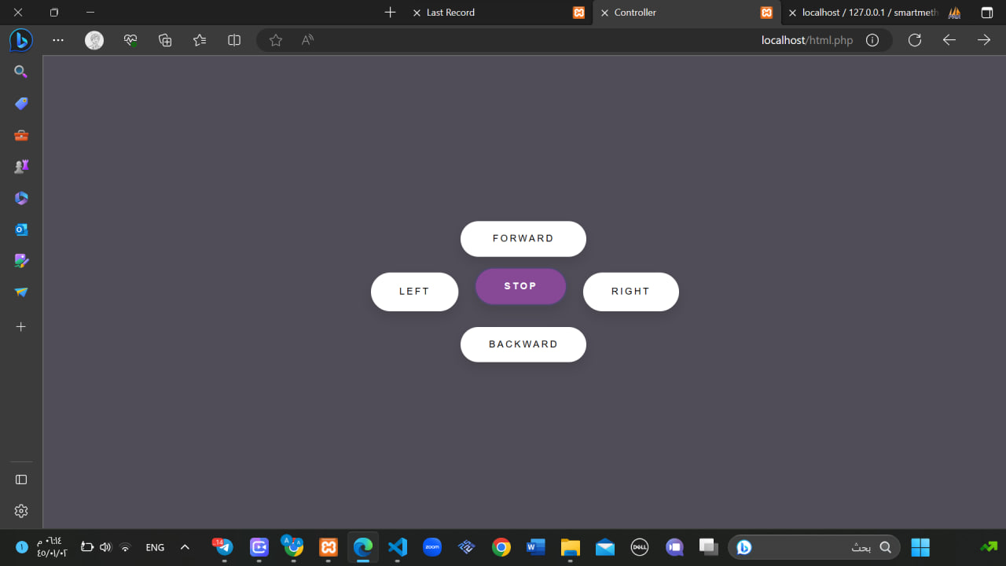Toggle split screen view
Viewport: 1006px width, 566px height.
[x=233, y=39]
